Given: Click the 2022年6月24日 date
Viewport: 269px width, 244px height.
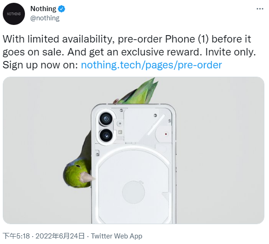Looking at the screenshot, I should [60, 236].
